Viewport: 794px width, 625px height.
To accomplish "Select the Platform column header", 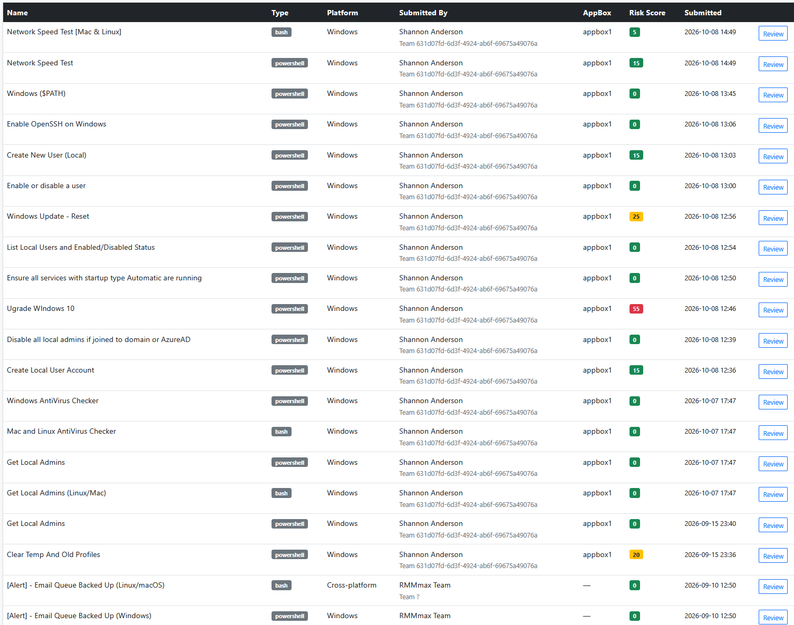I will point(342,13).
